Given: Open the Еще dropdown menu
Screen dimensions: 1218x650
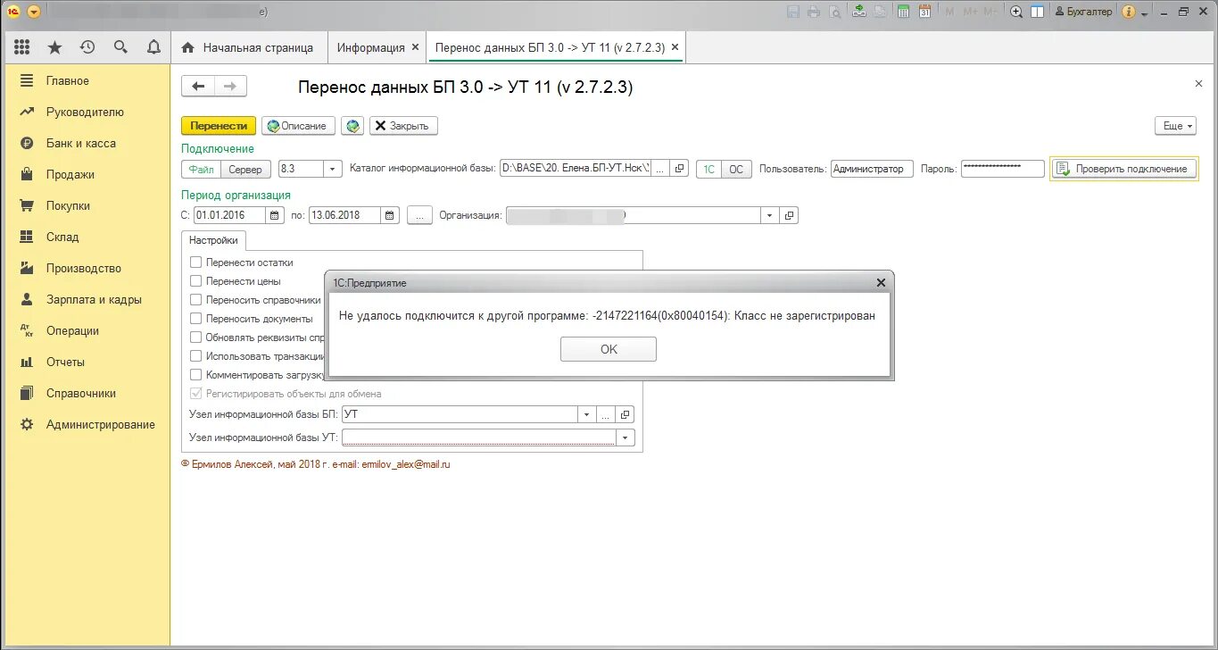Looking at the screenshot, I should pos(1175,126).
